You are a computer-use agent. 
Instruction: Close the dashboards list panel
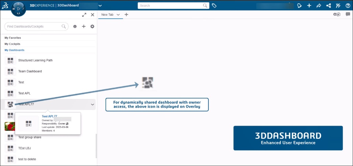92,15
